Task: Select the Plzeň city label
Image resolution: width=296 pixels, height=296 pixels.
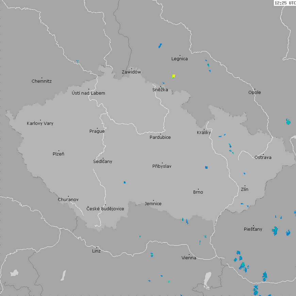Action: (x=58, y=154)
